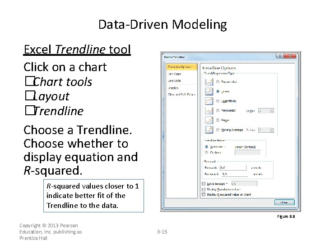The image size is (325, 243).
Task: Click the Power trendline chart icon
Action: pos(209,120)
